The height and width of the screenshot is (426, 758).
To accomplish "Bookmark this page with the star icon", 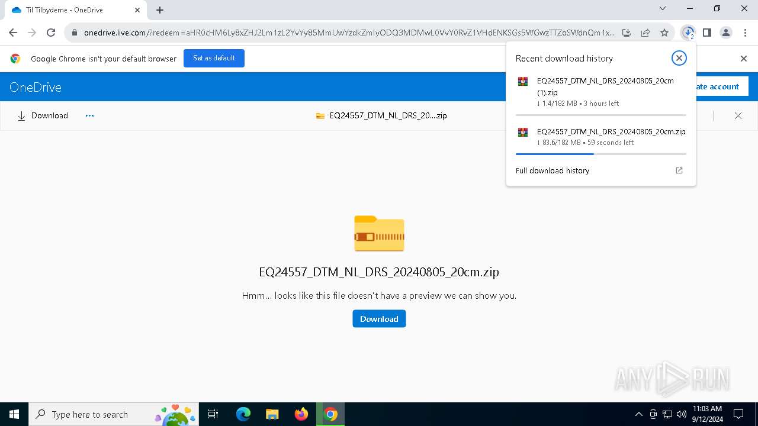I will [664, 33].
